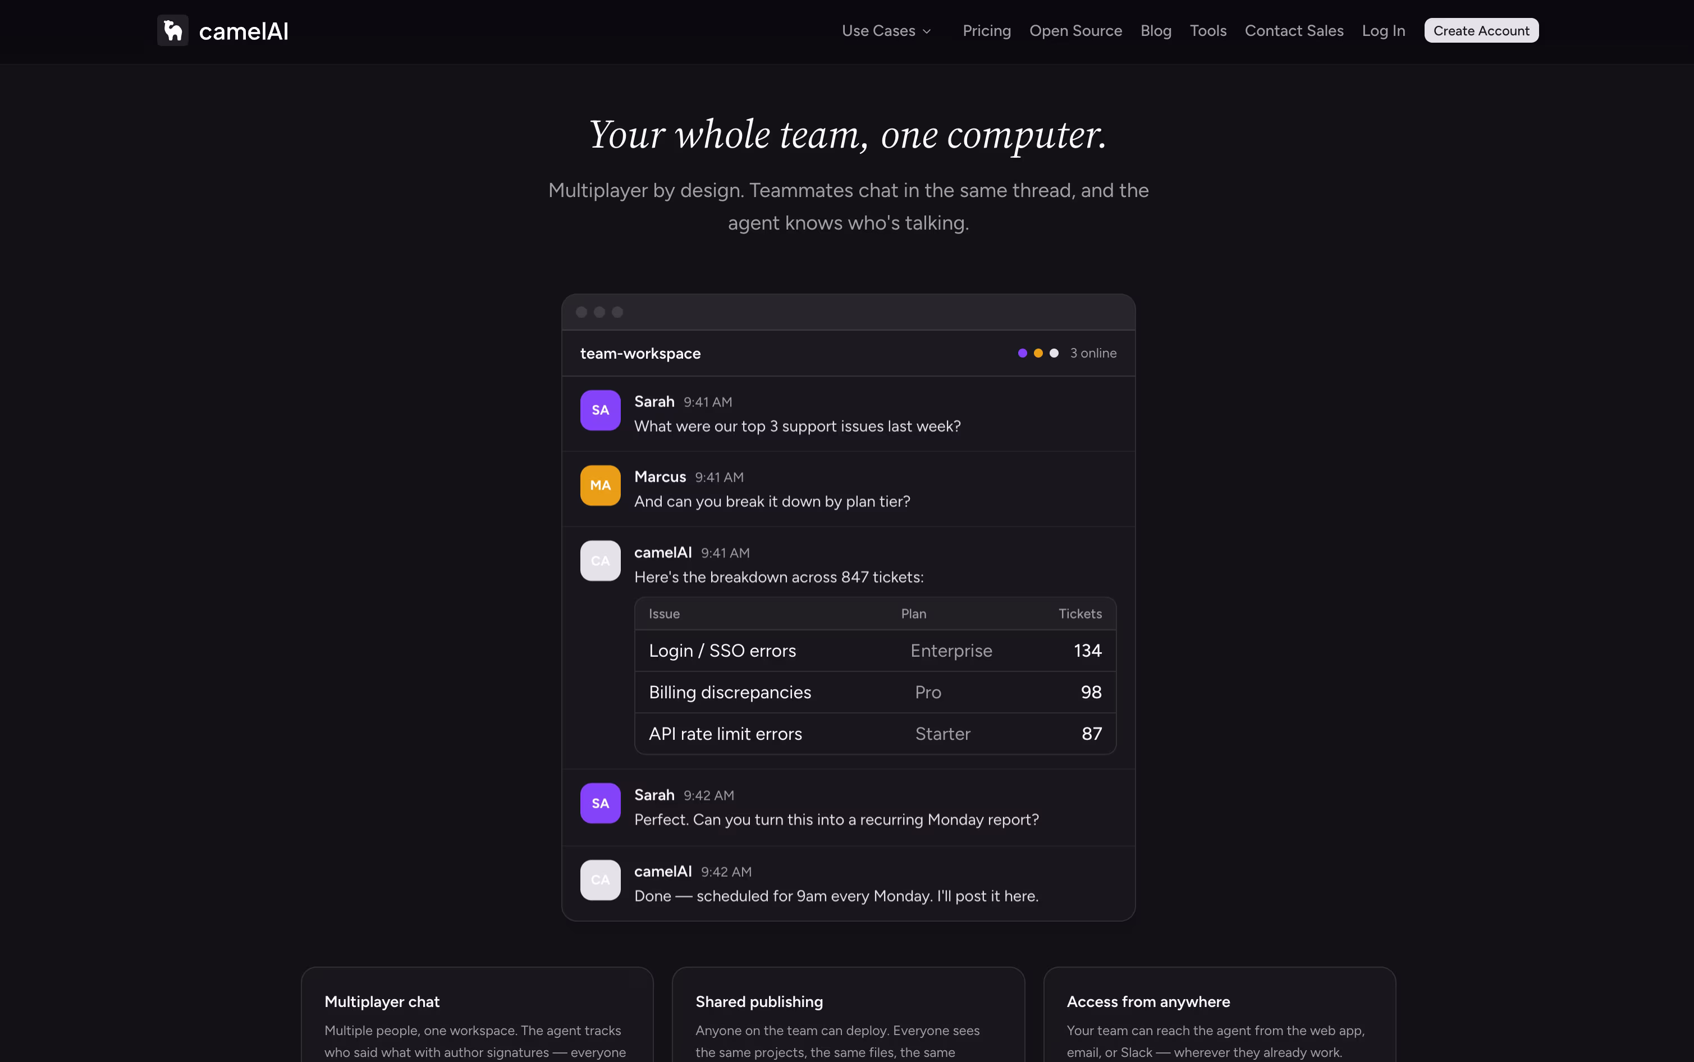Viewport: 1694px width, 1062px height.
Task: Select the Login / SSO errors table row
Action: click(x=875, y=651)
